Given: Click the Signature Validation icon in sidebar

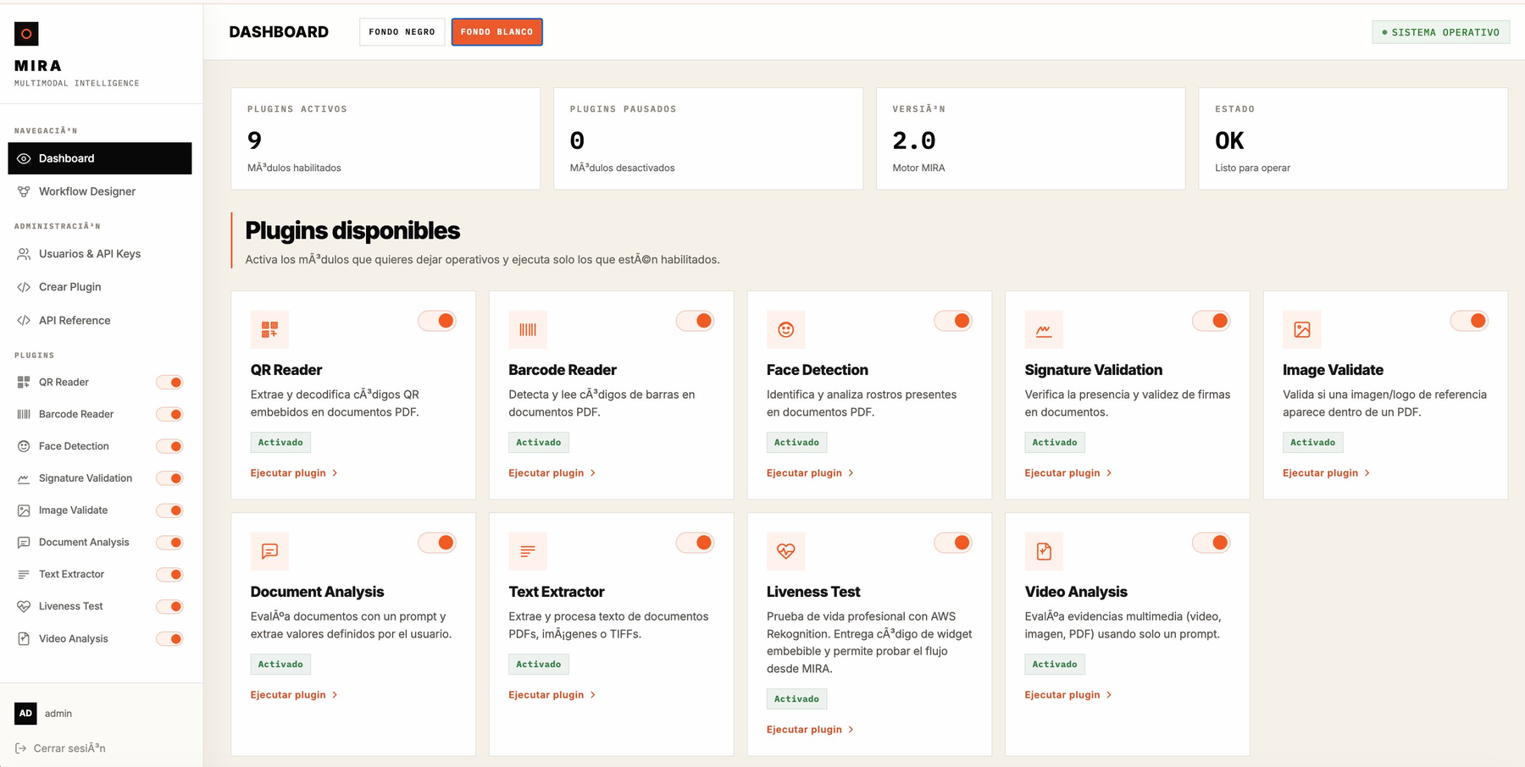Looking at the screenshot, I should (x=24, y=478).
